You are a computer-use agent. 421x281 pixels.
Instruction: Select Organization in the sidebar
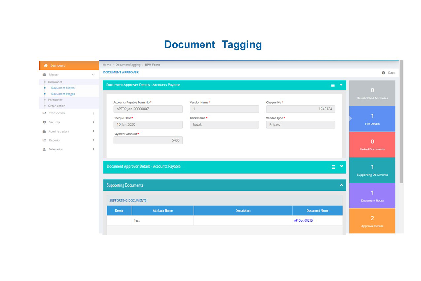click(57, 106)
